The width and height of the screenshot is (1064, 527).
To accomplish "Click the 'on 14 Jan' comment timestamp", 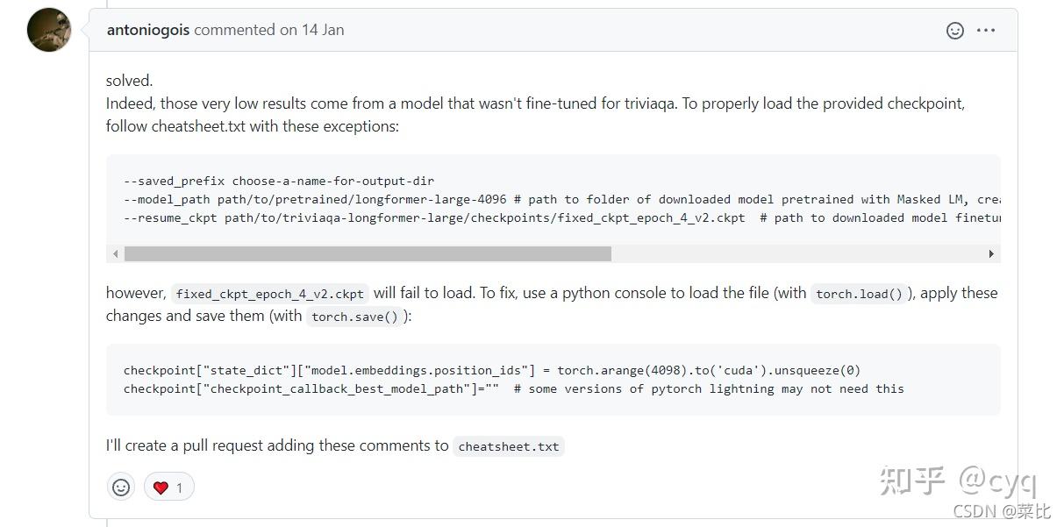I will click(x=311, y=30).
